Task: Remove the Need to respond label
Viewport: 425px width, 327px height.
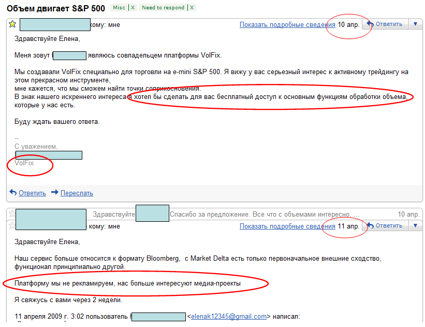Action: pos(192,8)
